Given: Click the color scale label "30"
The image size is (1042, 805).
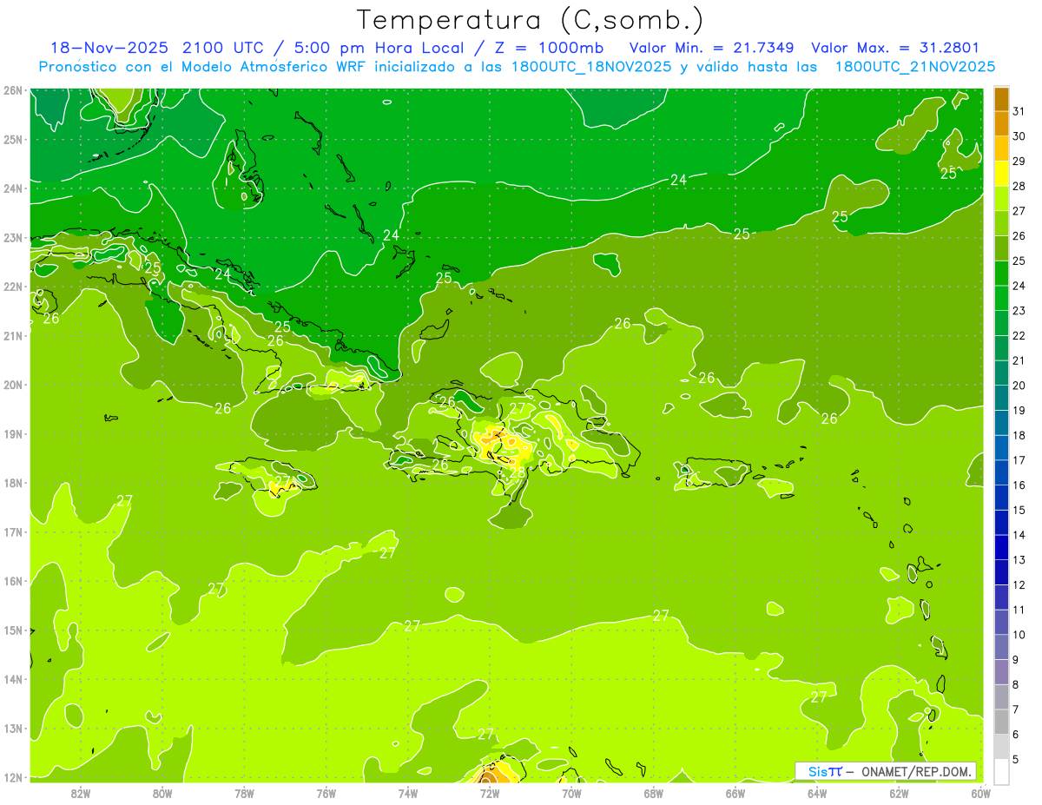Looking at the screenshot, I should pos(1019,136).
